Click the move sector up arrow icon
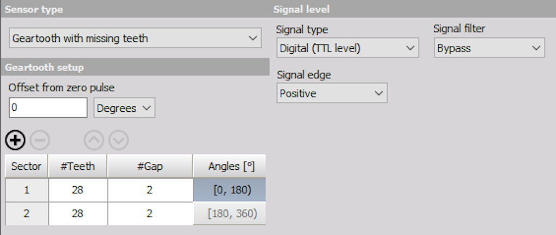Image resolution: width=556 pixels, height=235 pixels. (94, 141)
